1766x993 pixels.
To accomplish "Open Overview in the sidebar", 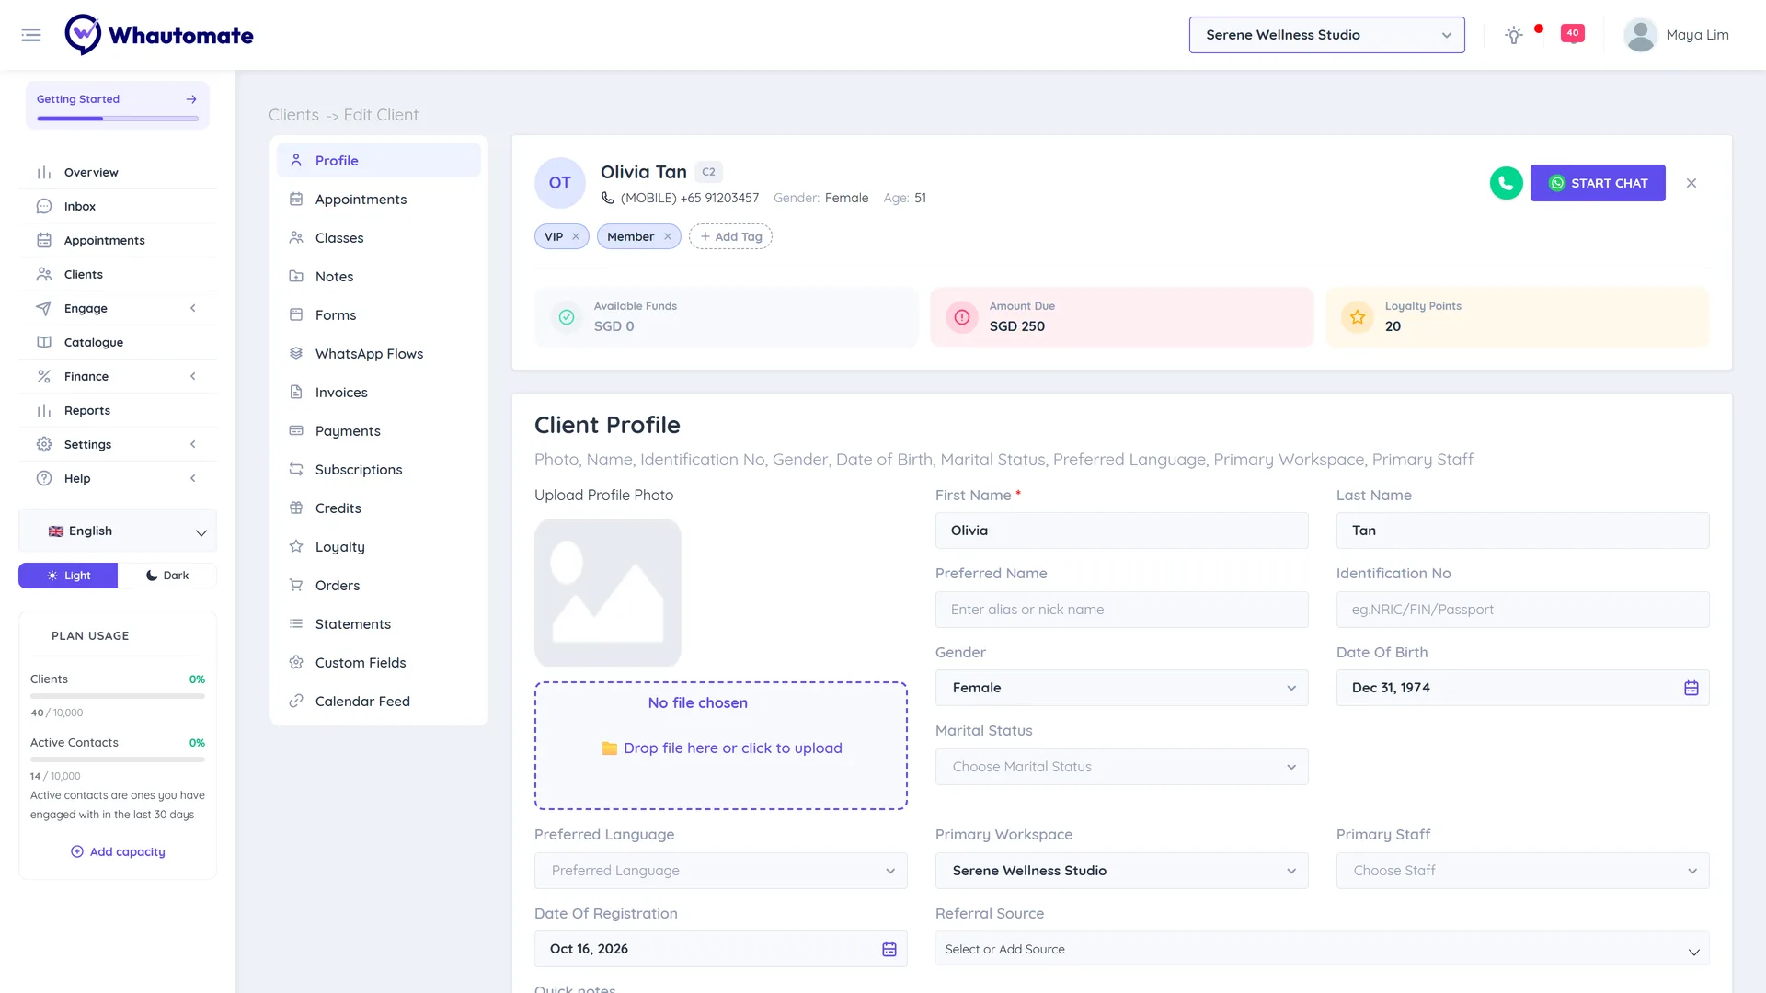I will [x=118, y=172].
